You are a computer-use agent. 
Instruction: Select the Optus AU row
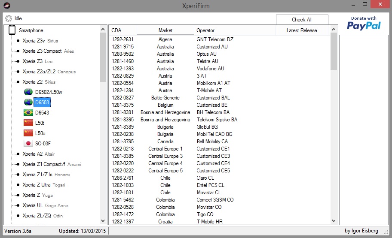pyautogui.click(x=220, y=54)
